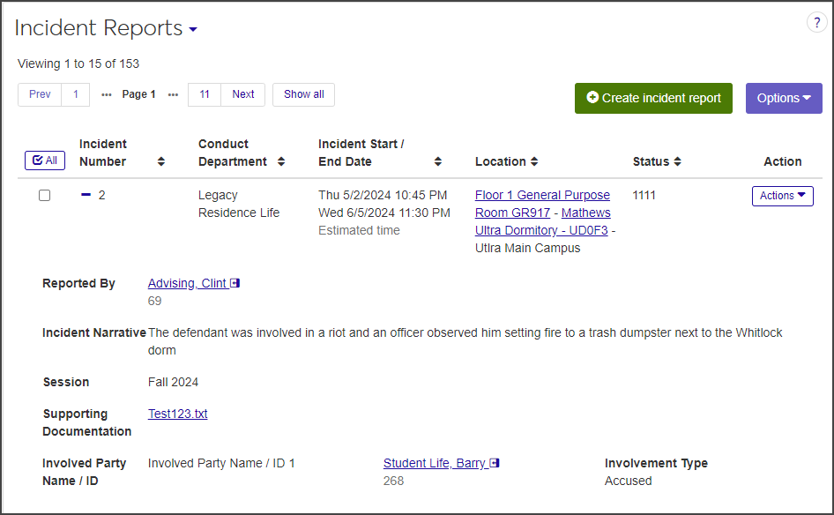The width and height of the screenshot is (834, 515).
Task: Go to the Next page
Action: [243, 94]
